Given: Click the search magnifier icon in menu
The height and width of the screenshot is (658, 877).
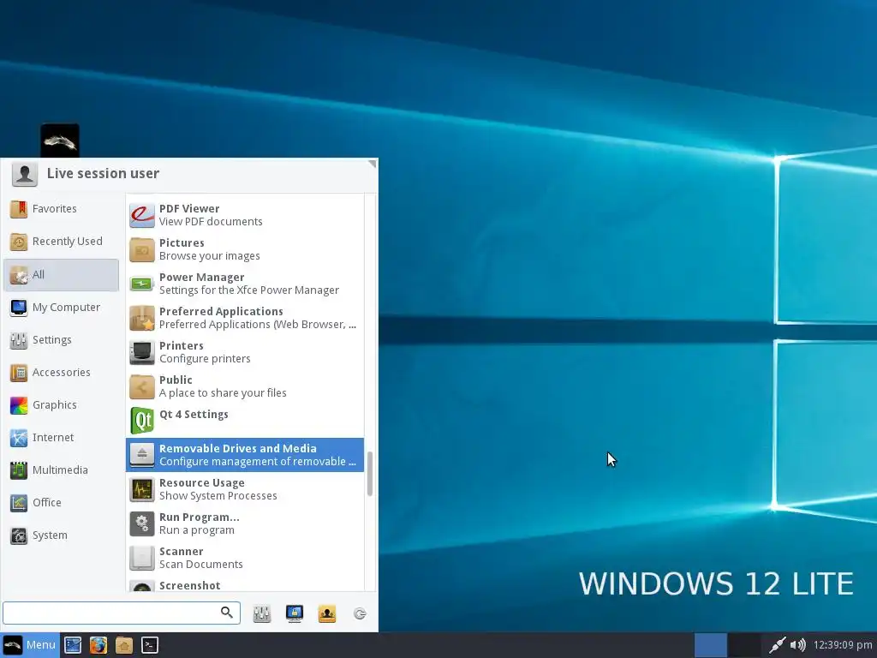Looking at the screenshot, I should coord(226,613).
